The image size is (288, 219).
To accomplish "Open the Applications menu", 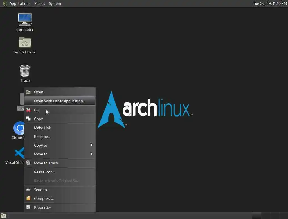I will tap(20, 3).
